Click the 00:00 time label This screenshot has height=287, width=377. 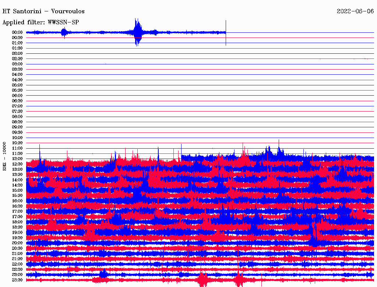(17, 32)
